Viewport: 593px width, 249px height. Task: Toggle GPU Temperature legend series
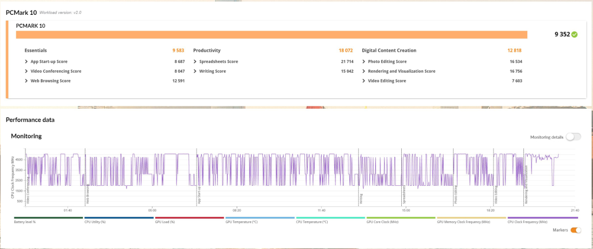tap(260, 220)
